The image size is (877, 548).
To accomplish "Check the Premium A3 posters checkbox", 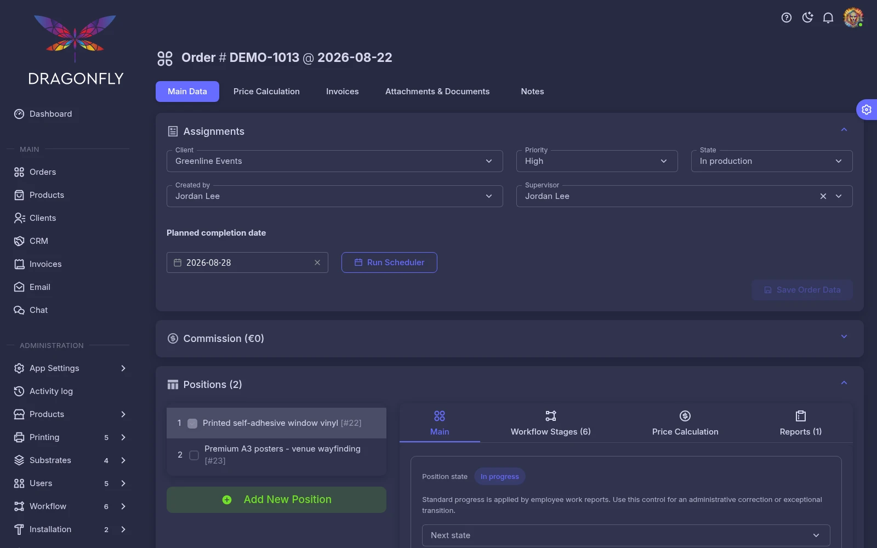I will click(x=194, y=455).
